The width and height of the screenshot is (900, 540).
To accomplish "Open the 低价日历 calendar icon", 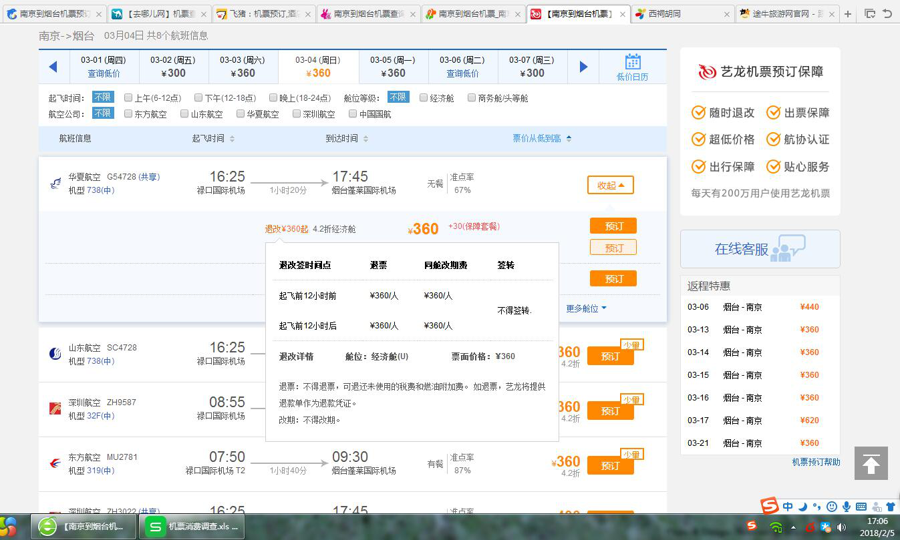I will click(632, 61).
